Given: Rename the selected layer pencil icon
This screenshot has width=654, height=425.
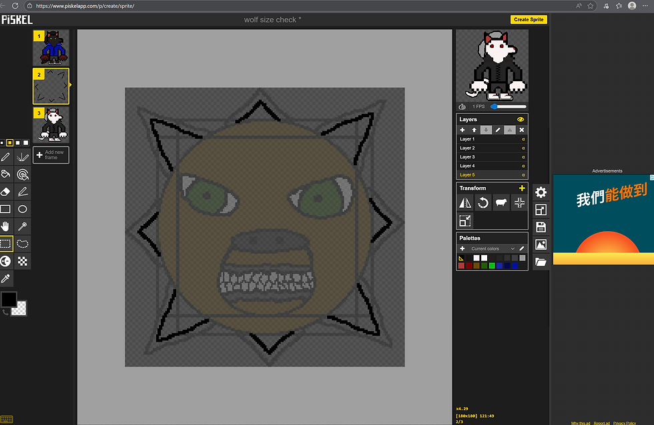Looking at the screenshot, I should 498,130.
